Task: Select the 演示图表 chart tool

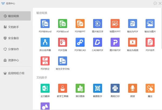Action: pyautogui.click(x=80, y=88)
